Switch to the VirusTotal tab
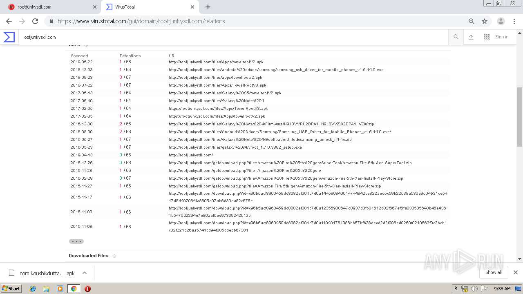The height and width of the screenshot is (294, 523). 150,7
